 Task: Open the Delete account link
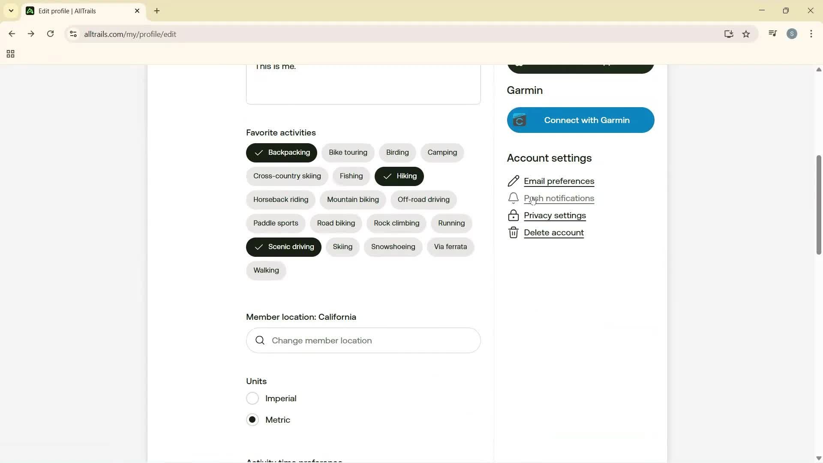tap(553, 233)
